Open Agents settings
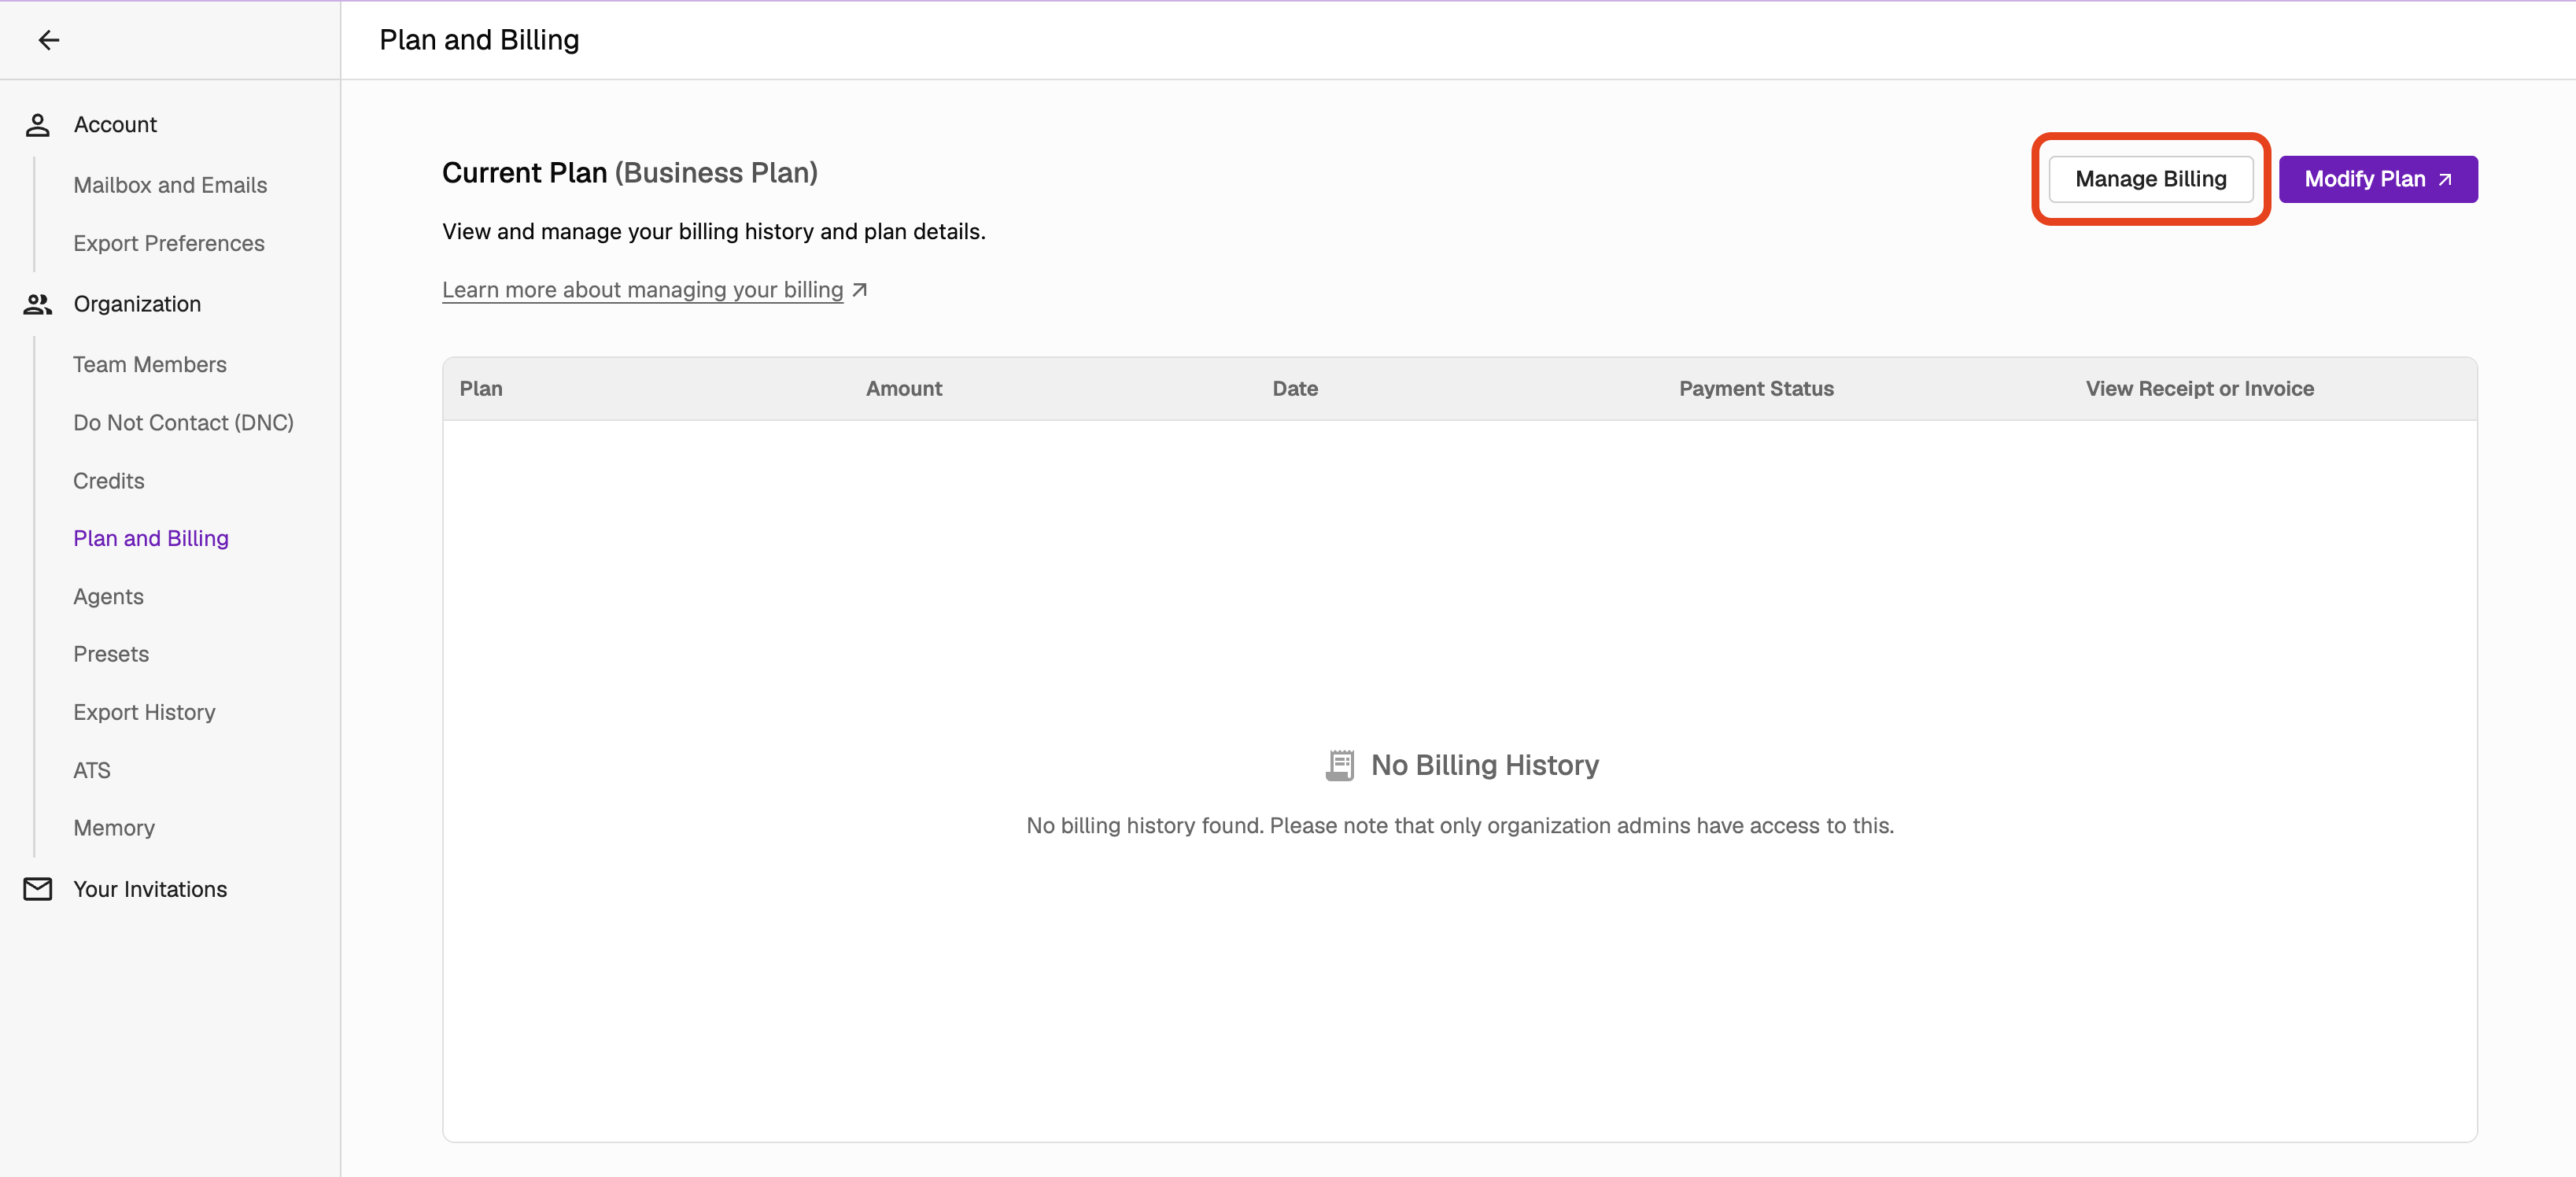2576x1177 pixels. point(108,597)
